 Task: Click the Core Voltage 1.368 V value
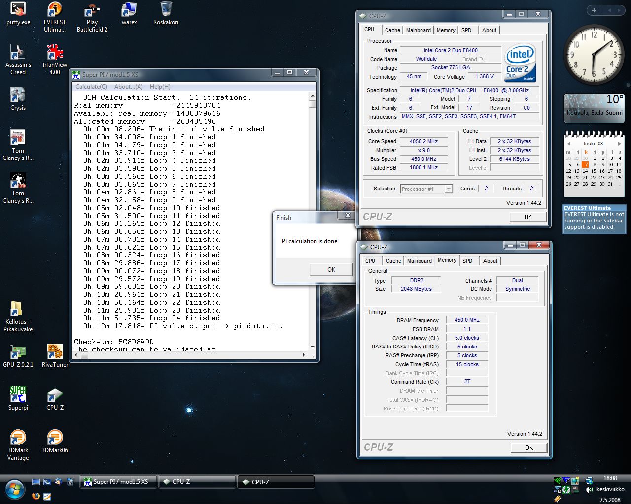[x=485, y=76]
